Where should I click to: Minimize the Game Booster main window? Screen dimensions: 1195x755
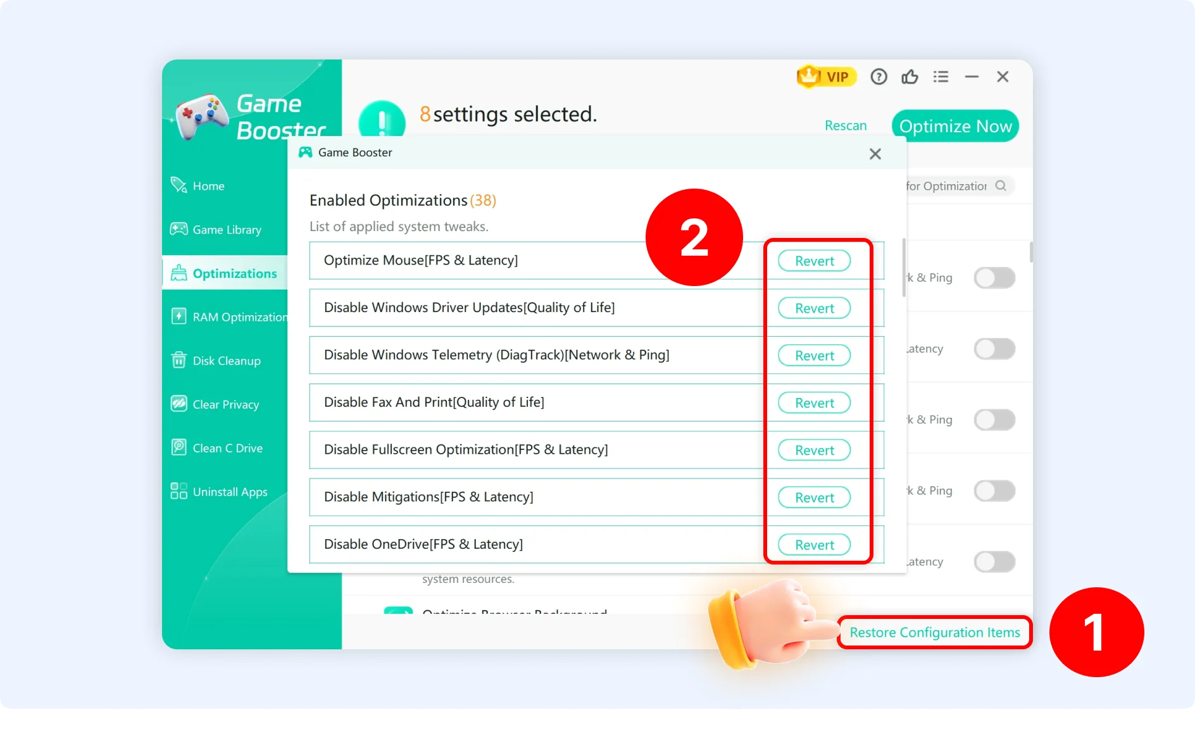(x=972, y=77)
